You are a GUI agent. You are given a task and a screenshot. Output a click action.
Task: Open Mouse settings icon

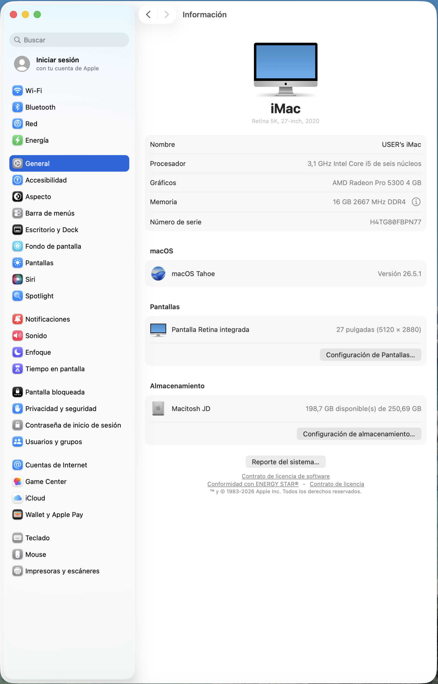tap(17, 554)
